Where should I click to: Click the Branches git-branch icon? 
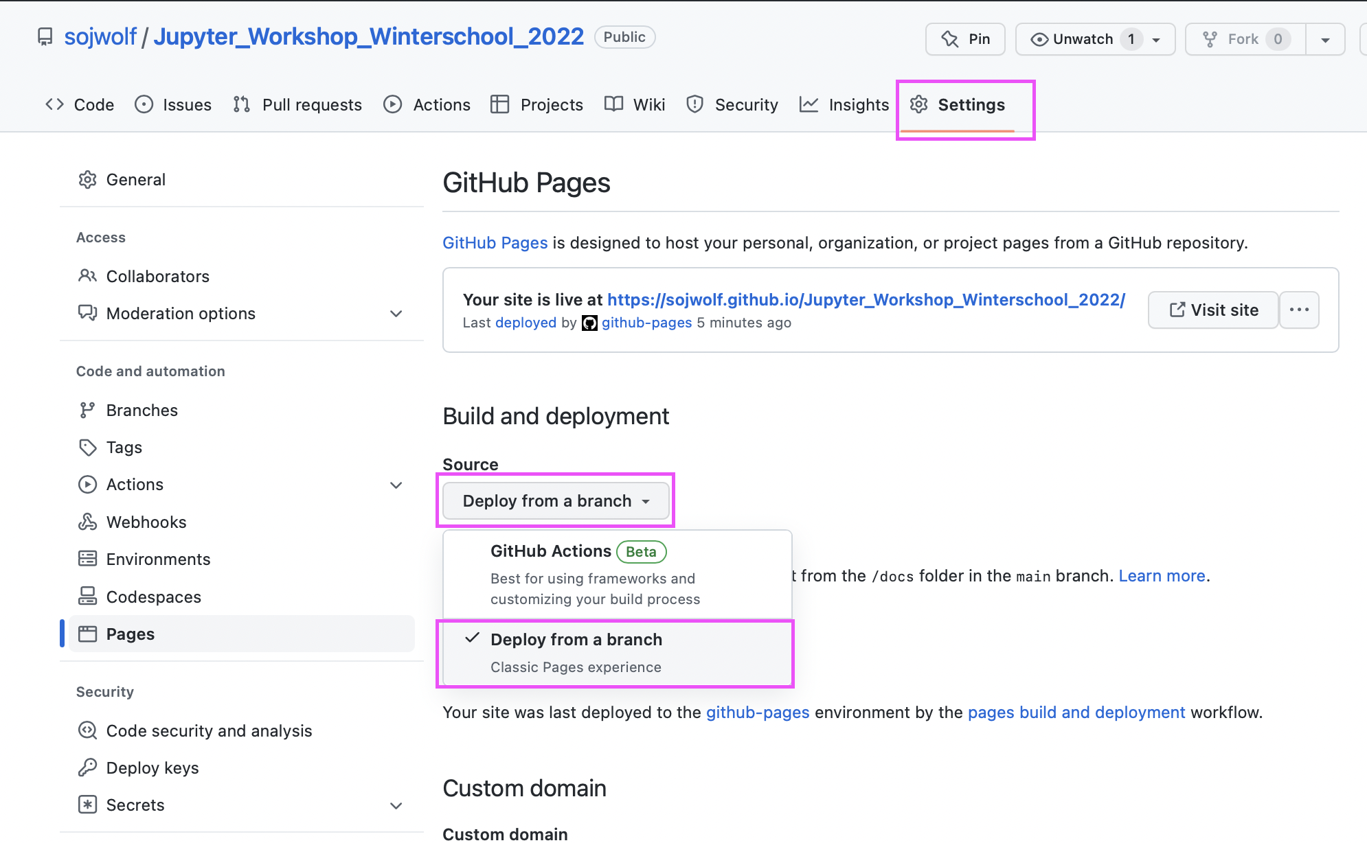87,411
